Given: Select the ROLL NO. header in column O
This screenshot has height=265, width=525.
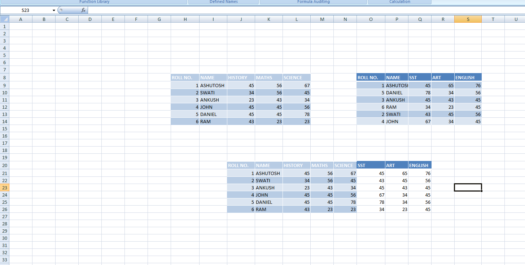Looking at the screenshot, I should 371,77.
